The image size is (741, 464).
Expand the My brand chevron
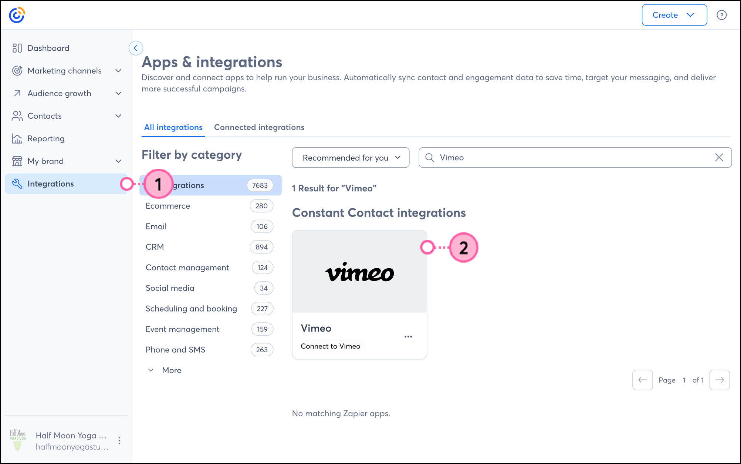click(118, 161)
